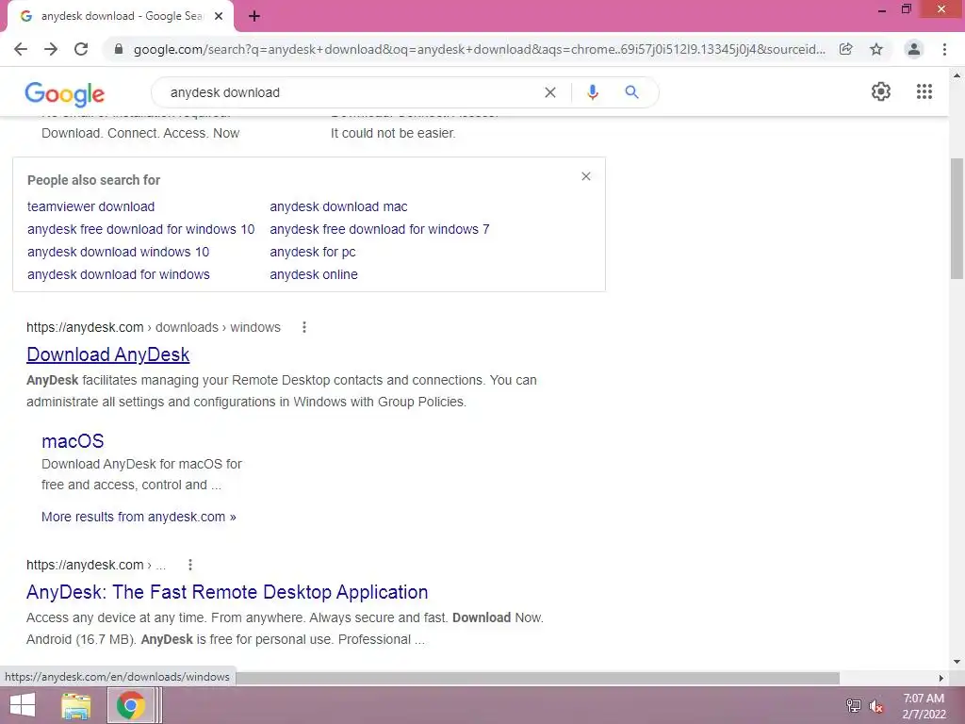This screenshot has height=724, width=965.
Task: Click the Chrome taskbar icon
Action: point(130,705)
